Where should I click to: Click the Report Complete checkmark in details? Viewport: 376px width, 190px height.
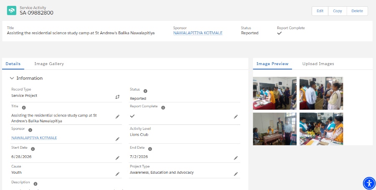pyautogui.click(x=132, y=116)
